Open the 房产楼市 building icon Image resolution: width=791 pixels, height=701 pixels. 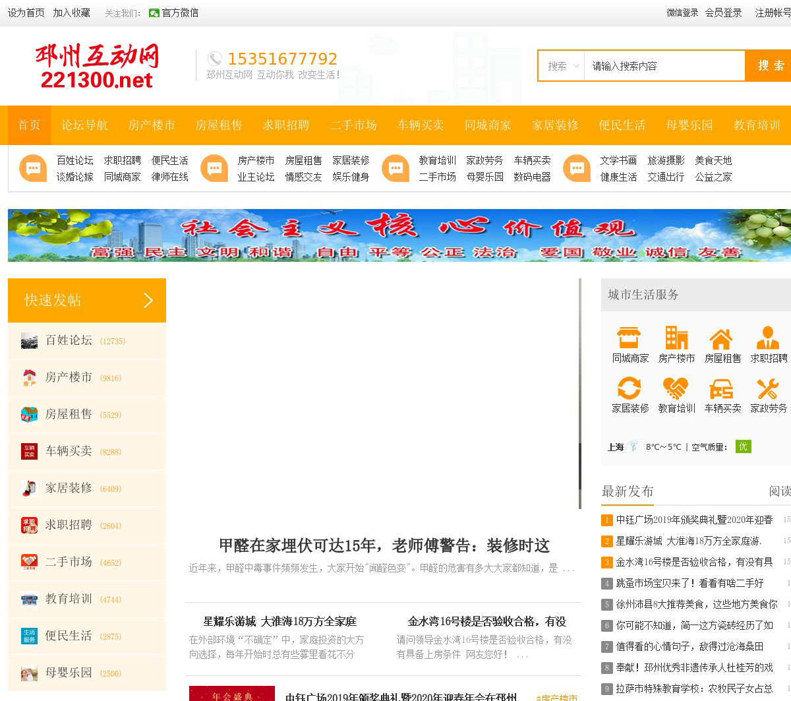coord(676,338)
